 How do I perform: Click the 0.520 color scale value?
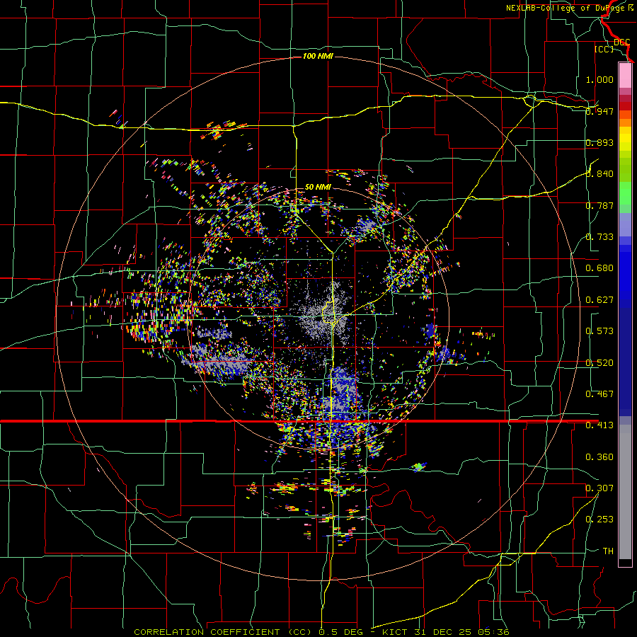pos(599,362)
